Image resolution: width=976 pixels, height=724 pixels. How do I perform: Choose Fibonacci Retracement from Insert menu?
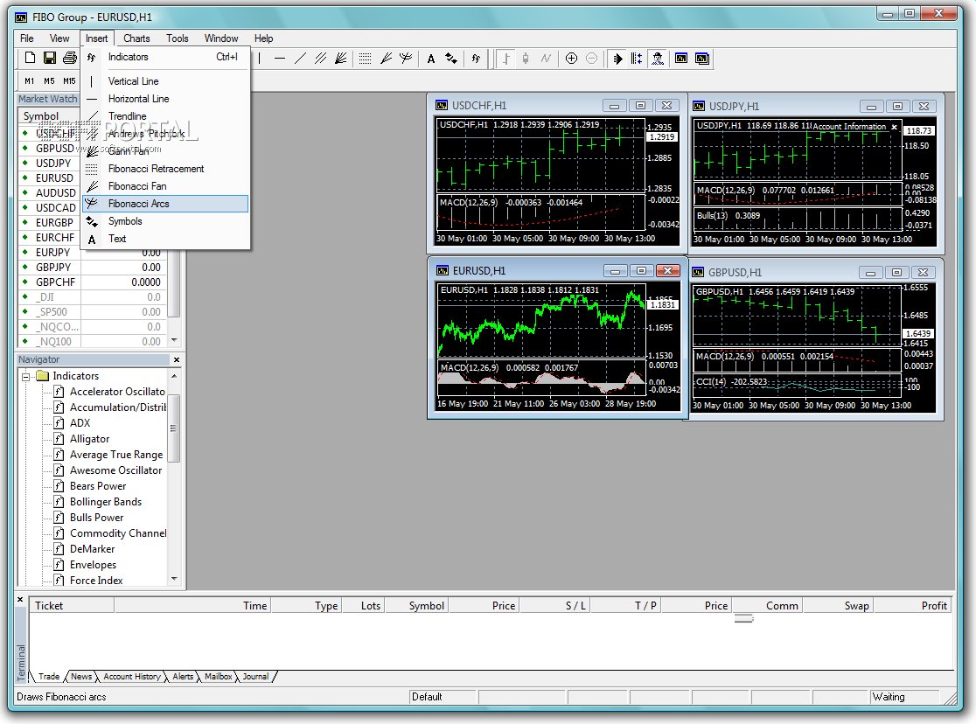156,169
